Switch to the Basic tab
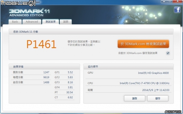 click(x=15, y=22)
